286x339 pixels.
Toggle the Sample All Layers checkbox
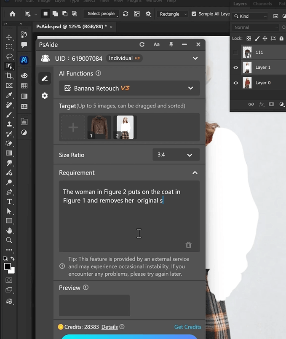194,14
